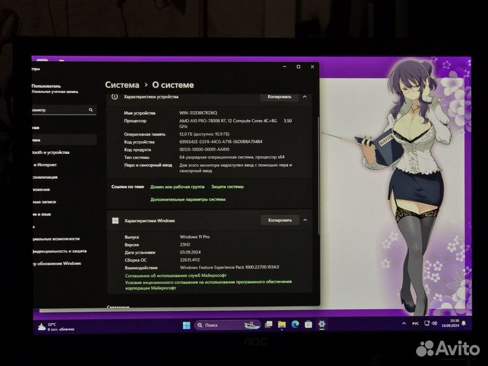Click the product code 00331-10000-00001-AA810
This screenshot has height=366, width=488.
tap(205, 149)
